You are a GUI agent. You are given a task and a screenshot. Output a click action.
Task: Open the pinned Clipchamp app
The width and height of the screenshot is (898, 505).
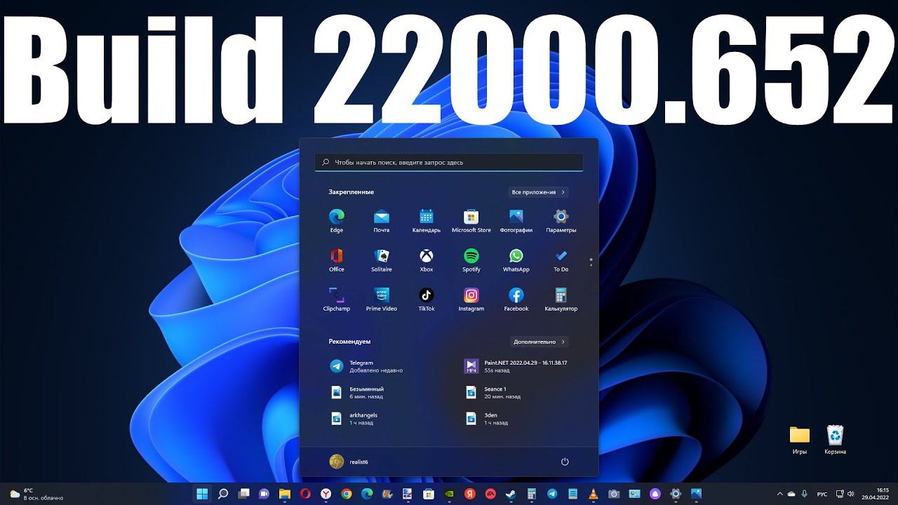(x=337, y=299)
